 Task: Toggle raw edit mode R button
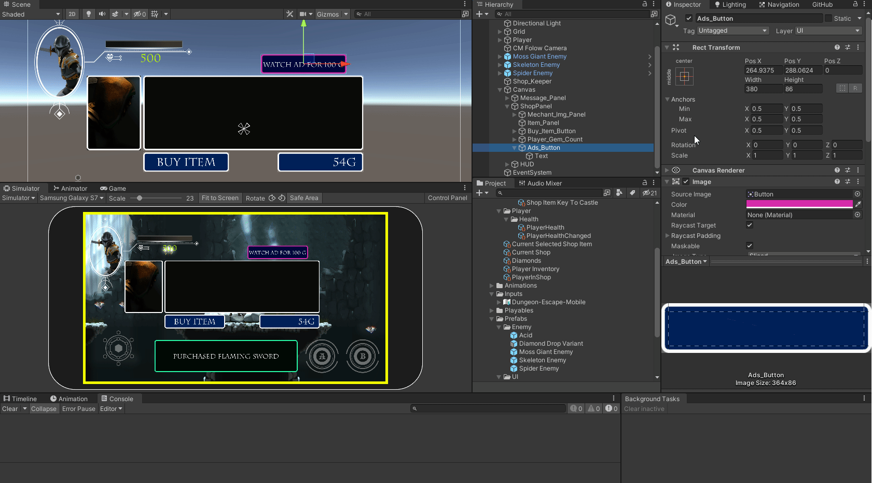point(855,88)
